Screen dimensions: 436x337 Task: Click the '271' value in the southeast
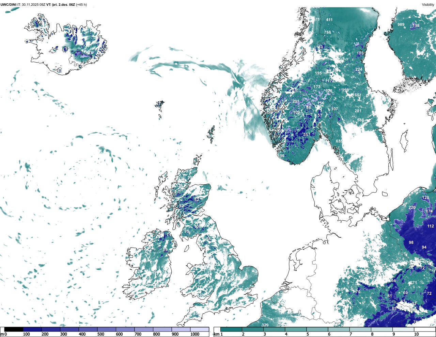pos(414,283)
